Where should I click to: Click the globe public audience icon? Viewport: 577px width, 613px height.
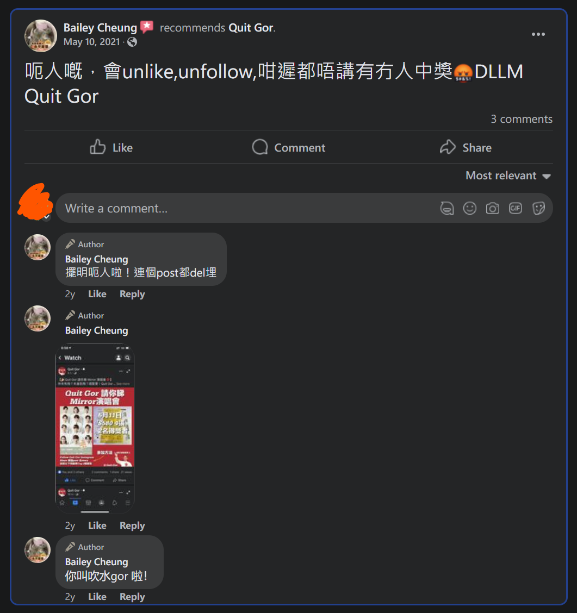click(132, 42)
